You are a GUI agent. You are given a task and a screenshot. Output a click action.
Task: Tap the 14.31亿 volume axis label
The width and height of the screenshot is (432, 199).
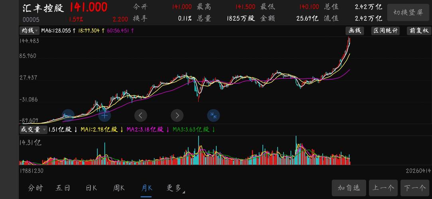tap(31, 142)
